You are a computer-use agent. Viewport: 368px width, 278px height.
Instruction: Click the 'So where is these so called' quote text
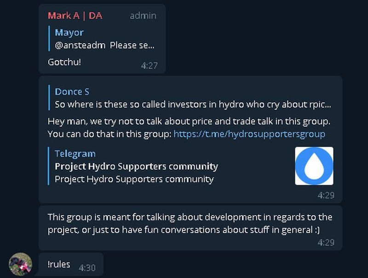click(192, 104)
